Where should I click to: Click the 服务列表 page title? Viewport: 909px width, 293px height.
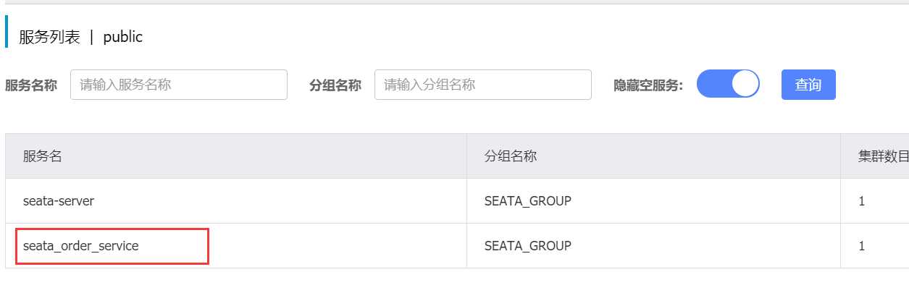(x=50, y=38)
